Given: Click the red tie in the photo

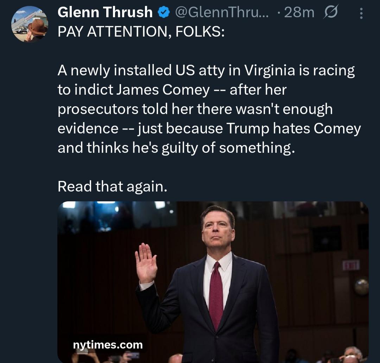Looking at the screenshot, I should pos(216,295).
